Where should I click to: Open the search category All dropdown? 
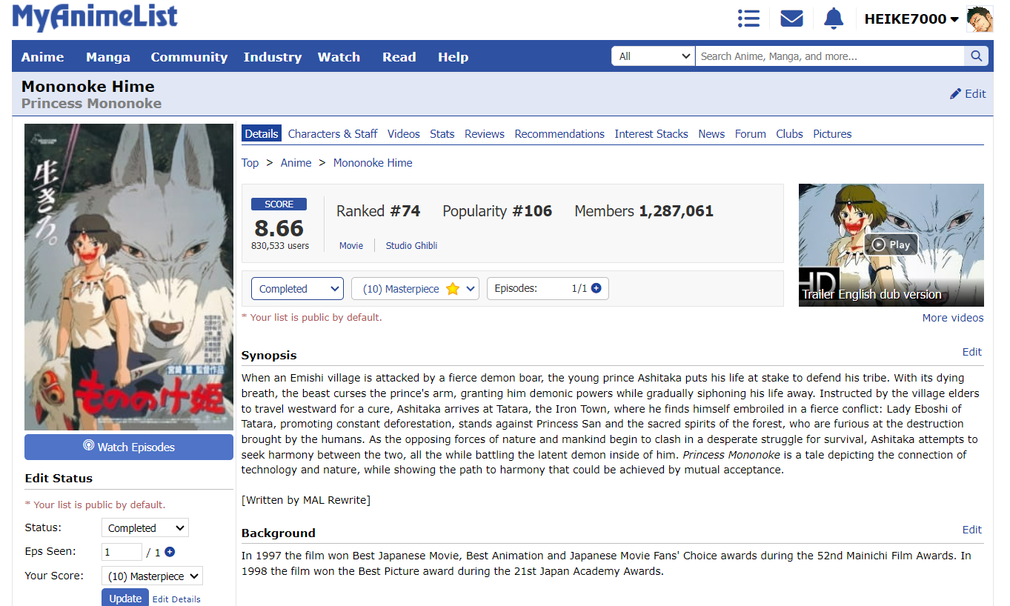pos(653,56)
